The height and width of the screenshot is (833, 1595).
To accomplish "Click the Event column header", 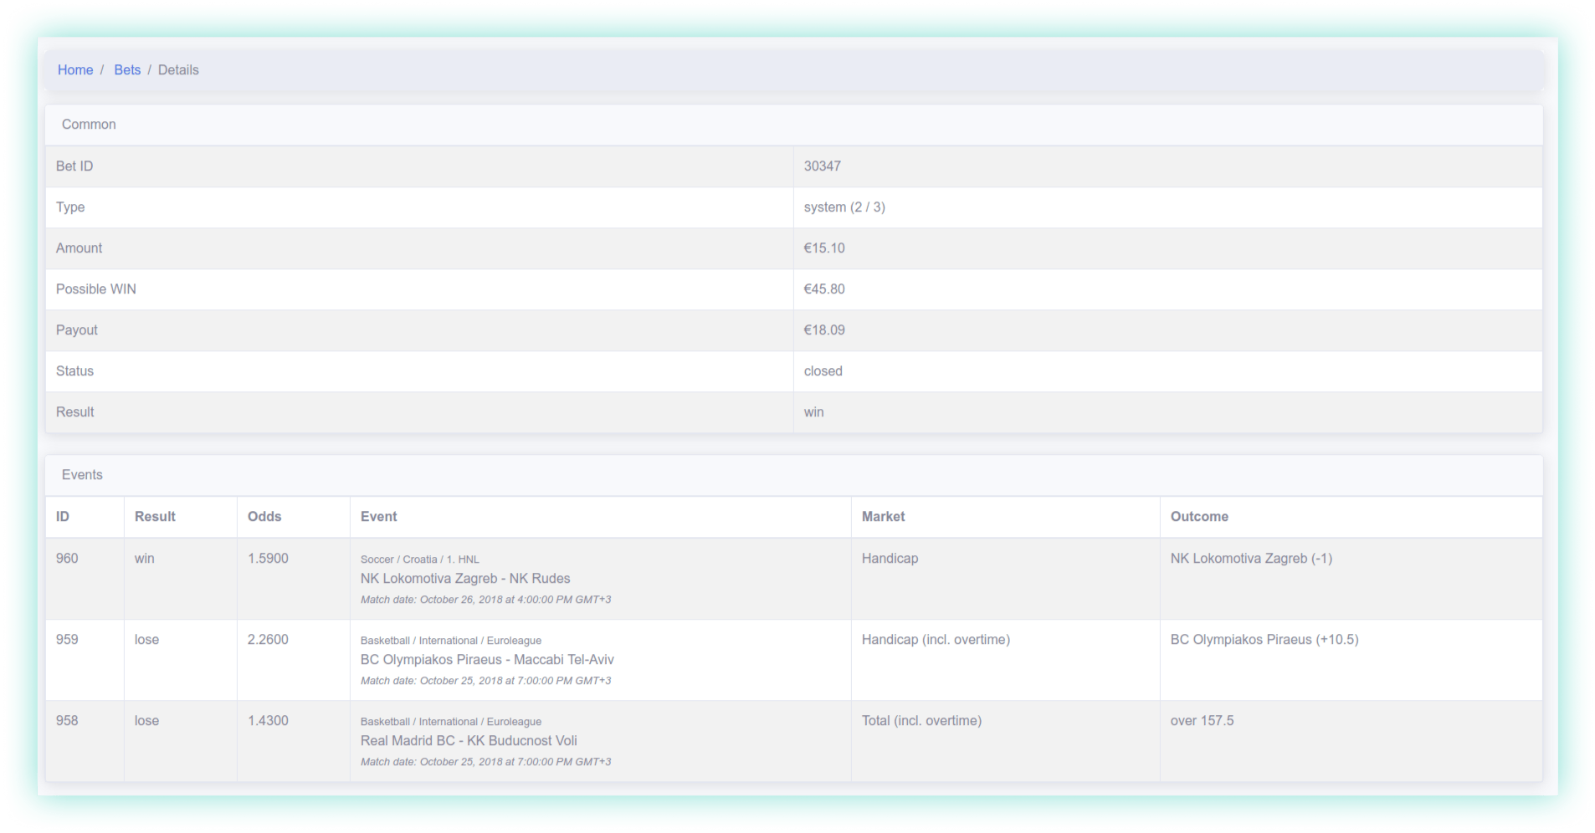I will pyautogui.click(x=378, y=516).
